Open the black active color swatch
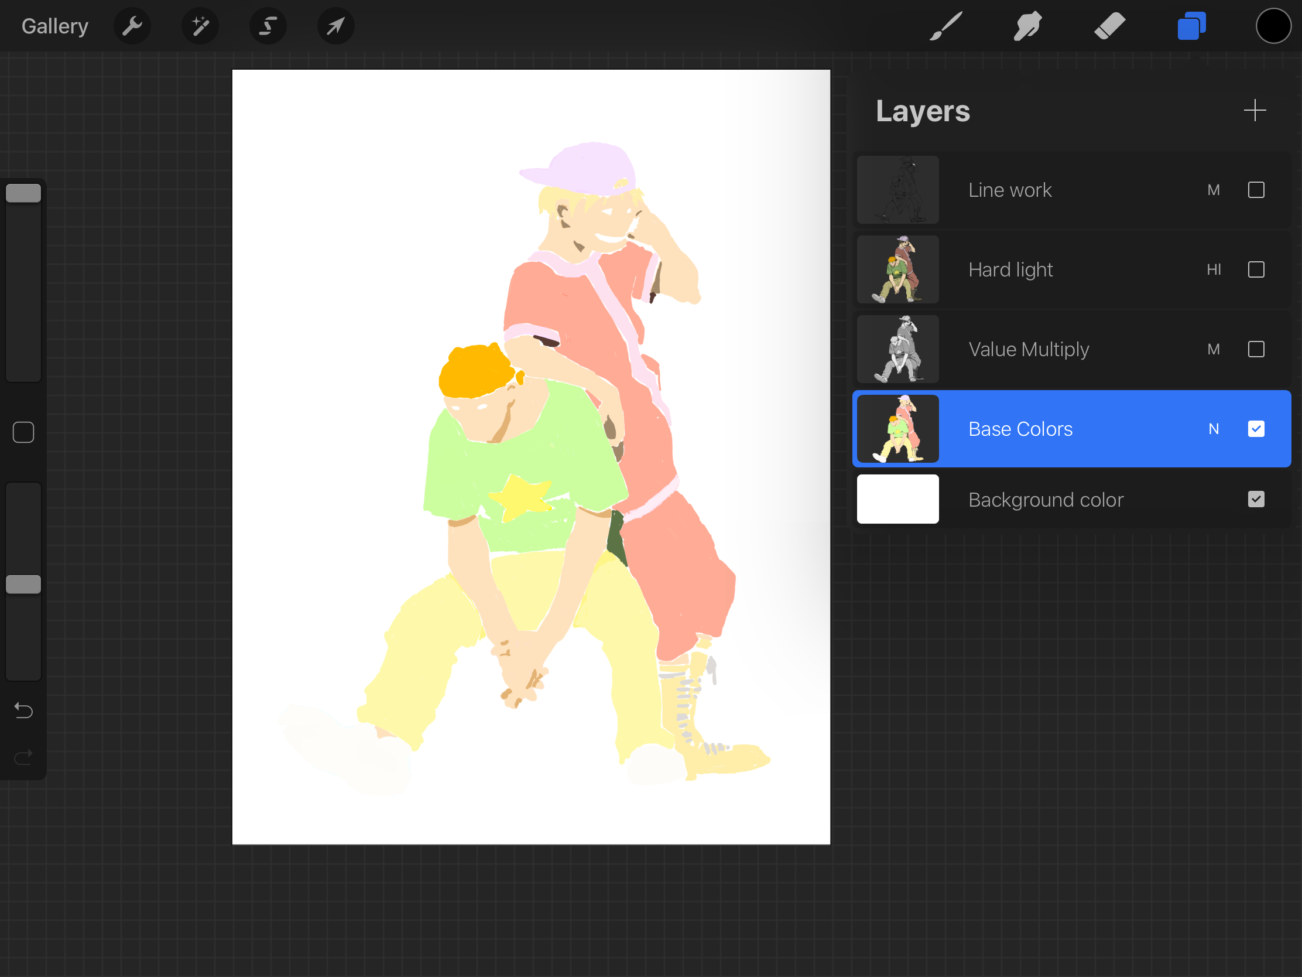This screenshot has height=977, width=1302. coord(1273,26)
